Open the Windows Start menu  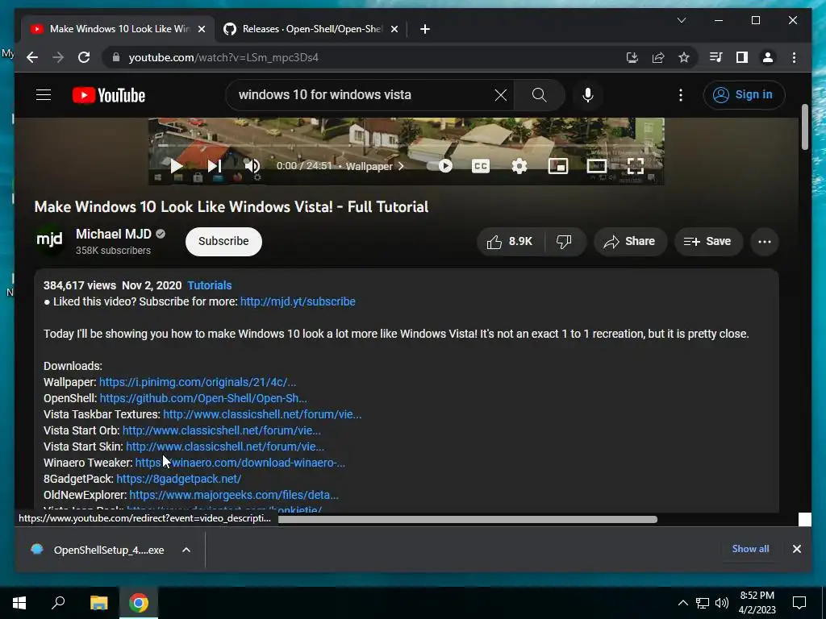[x=19, y=603]
